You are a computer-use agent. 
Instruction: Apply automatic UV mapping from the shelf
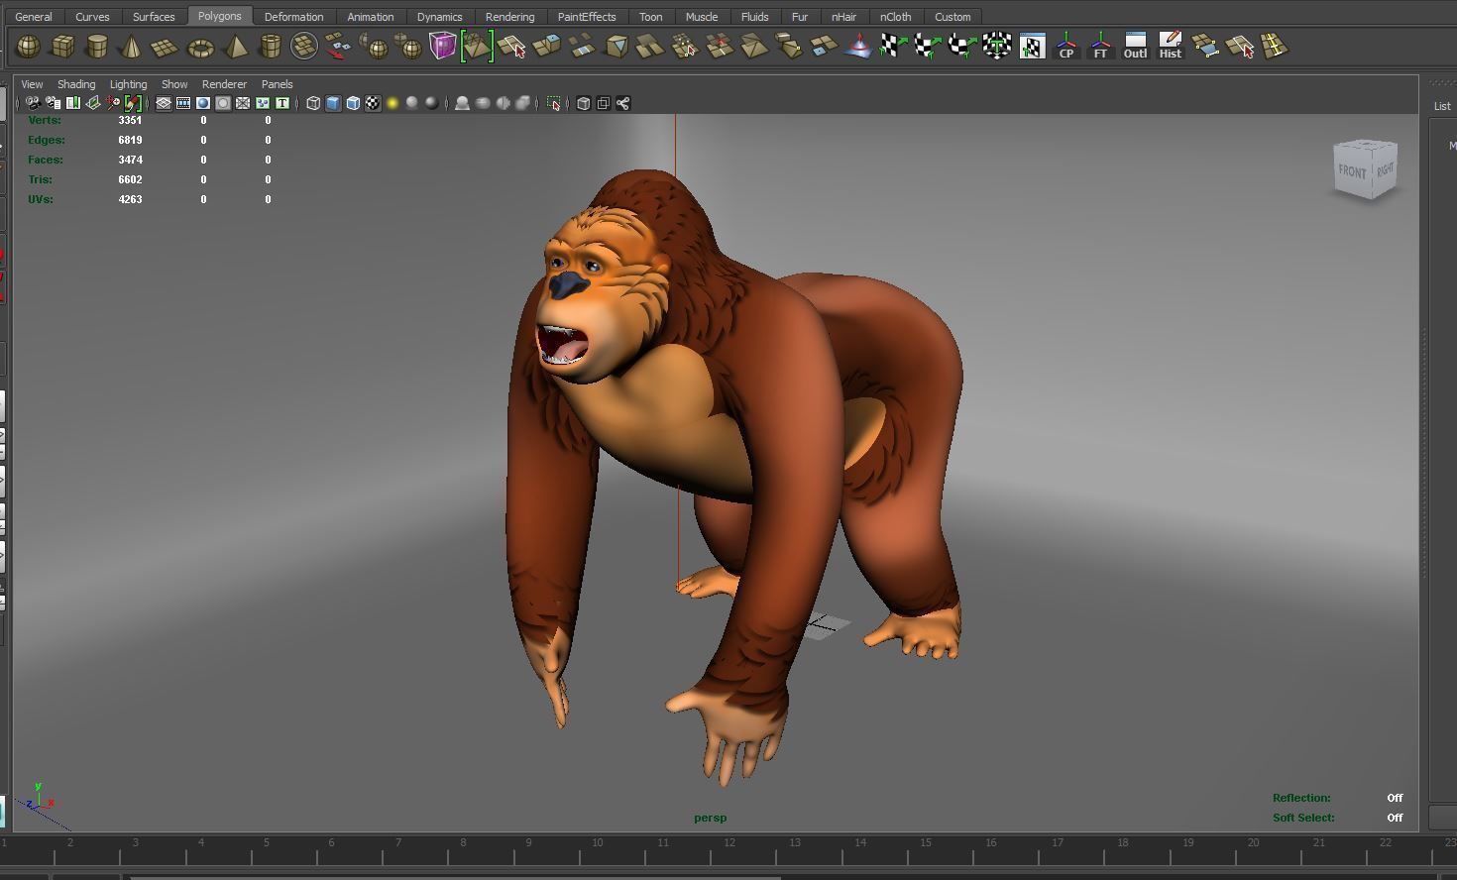[996, 46]
